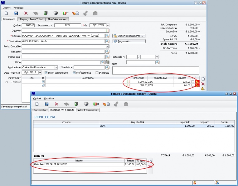Toggle the IVA in sospensione checkbox
Viewport: 238px width, 186px height.
[x=46, y=73]
